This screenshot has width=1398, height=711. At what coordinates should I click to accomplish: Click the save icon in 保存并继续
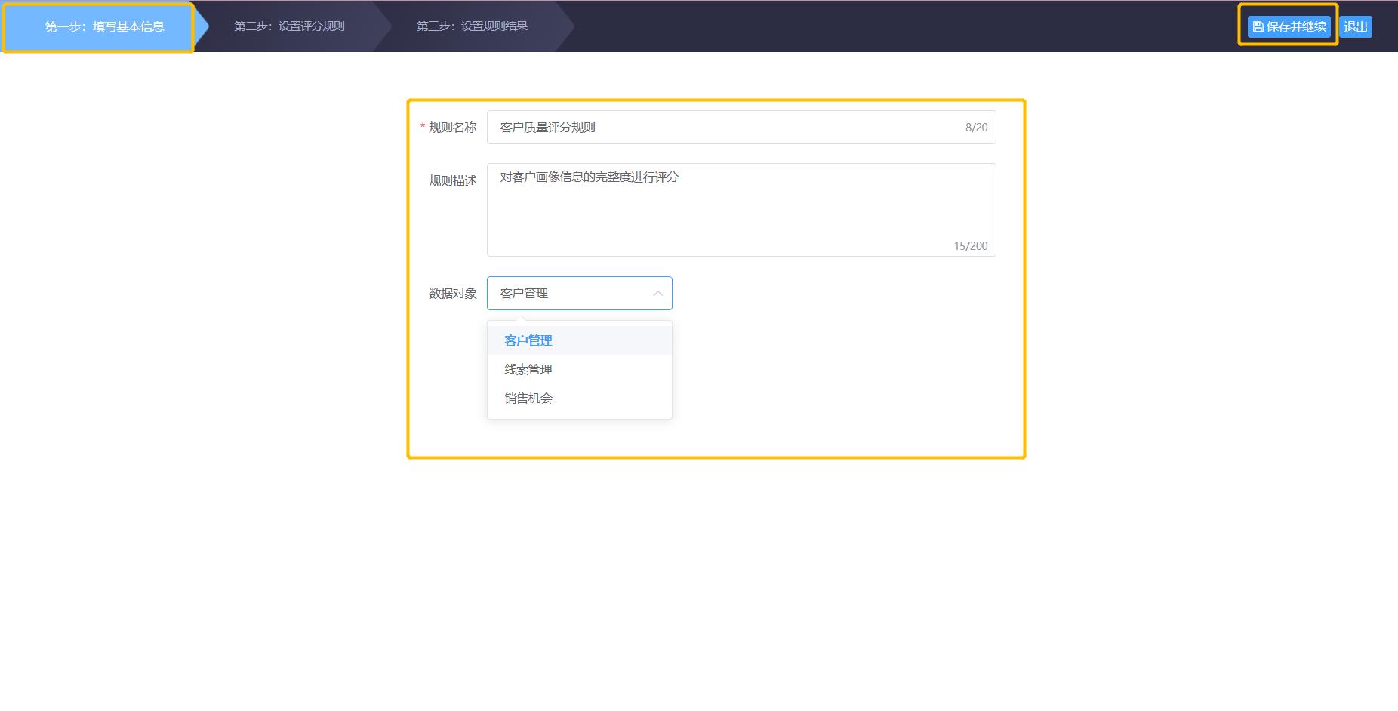(1258, 27)
